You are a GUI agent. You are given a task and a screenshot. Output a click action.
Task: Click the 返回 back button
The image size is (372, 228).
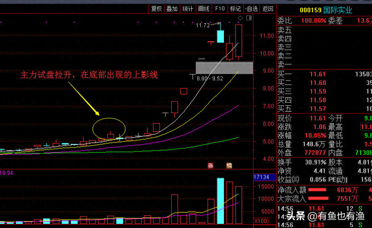tap(268, 9)
